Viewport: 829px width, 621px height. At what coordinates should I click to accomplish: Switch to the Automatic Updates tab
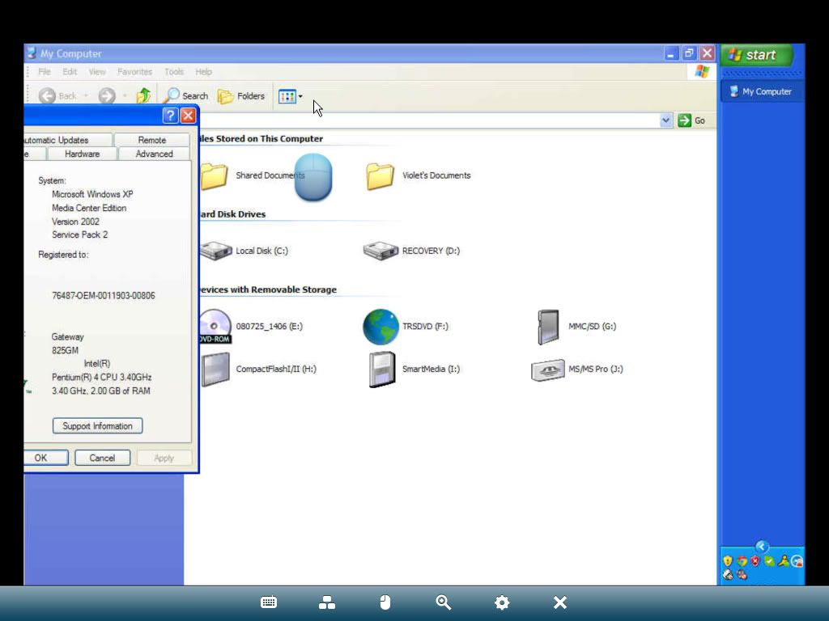[x=68, y=140]
